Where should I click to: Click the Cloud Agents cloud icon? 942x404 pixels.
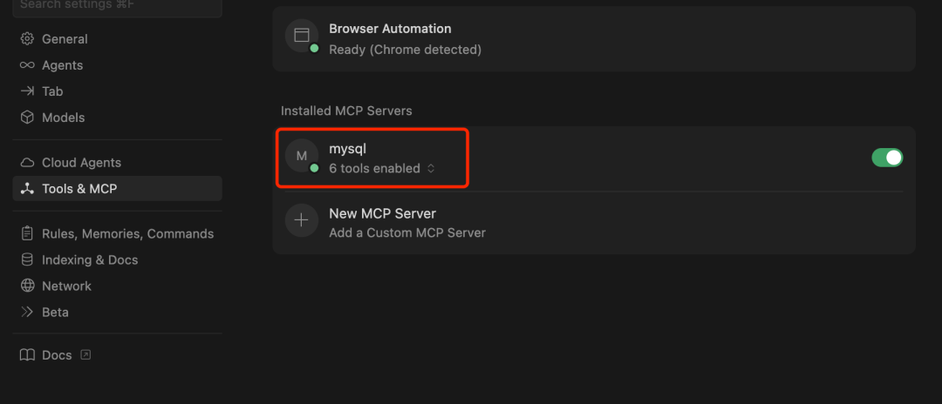[x=27, y=163]
